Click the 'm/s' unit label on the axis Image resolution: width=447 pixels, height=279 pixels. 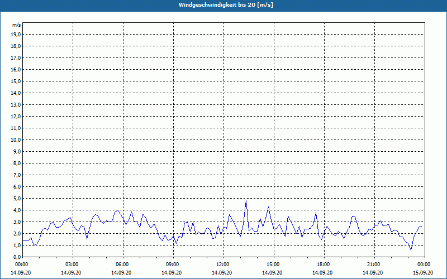pos(17,25)
